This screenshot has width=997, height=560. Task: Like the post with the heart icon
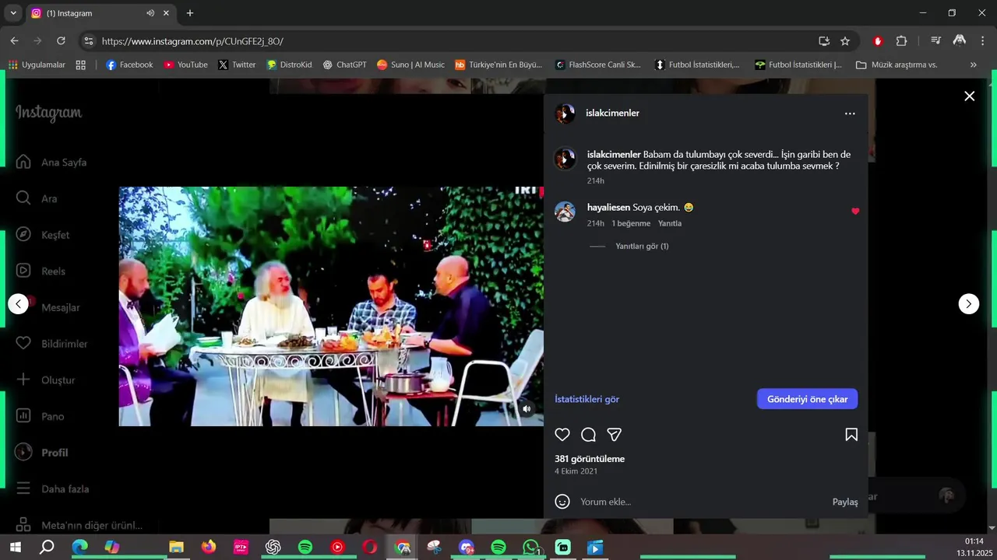(x=562, y=435)
